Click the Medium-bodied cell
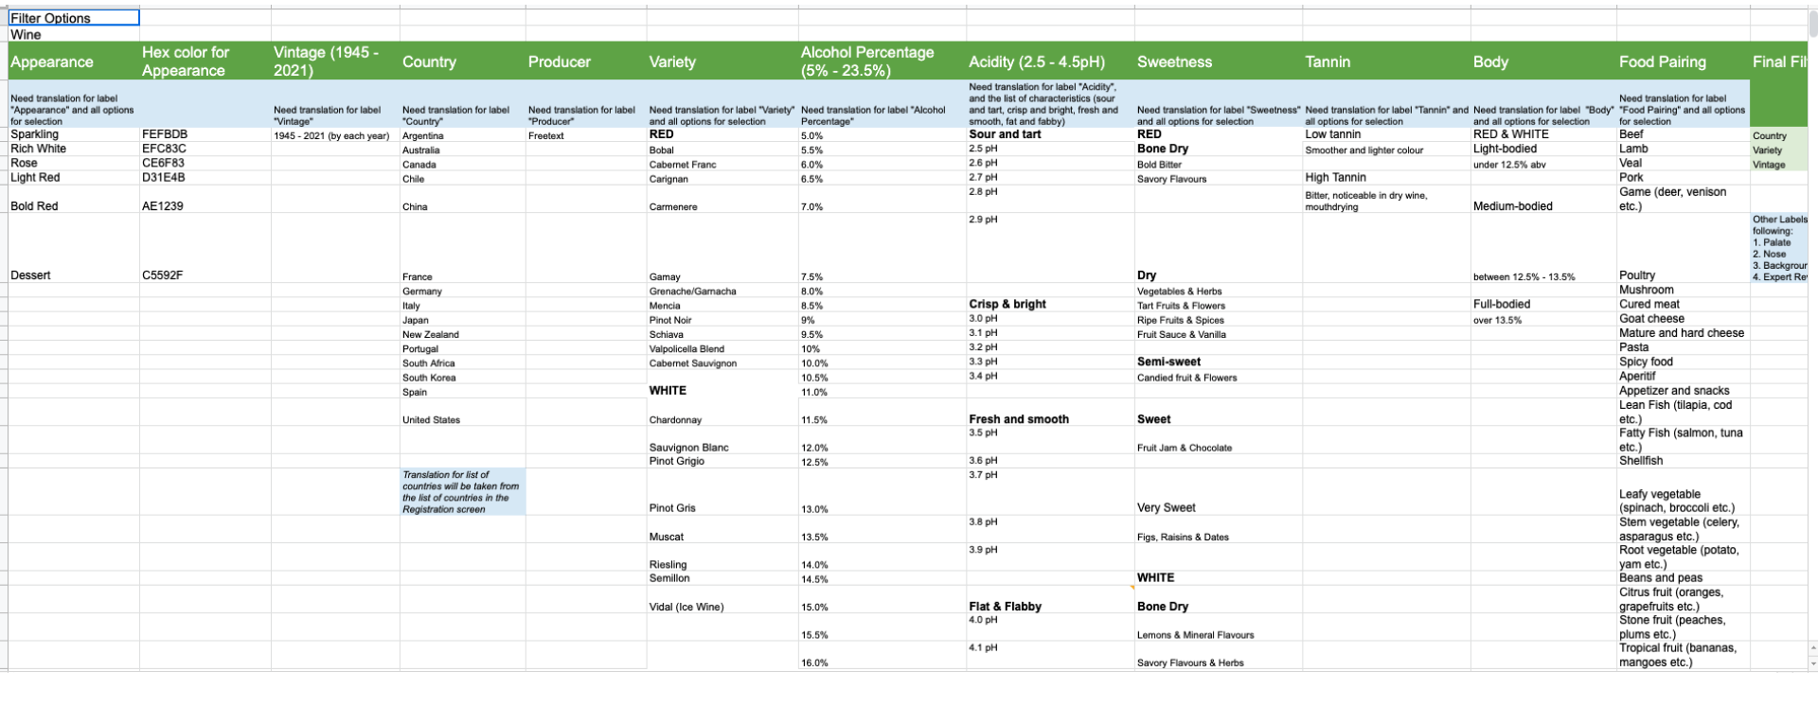Screen dimensions: 1818x724 (1512, 206)
